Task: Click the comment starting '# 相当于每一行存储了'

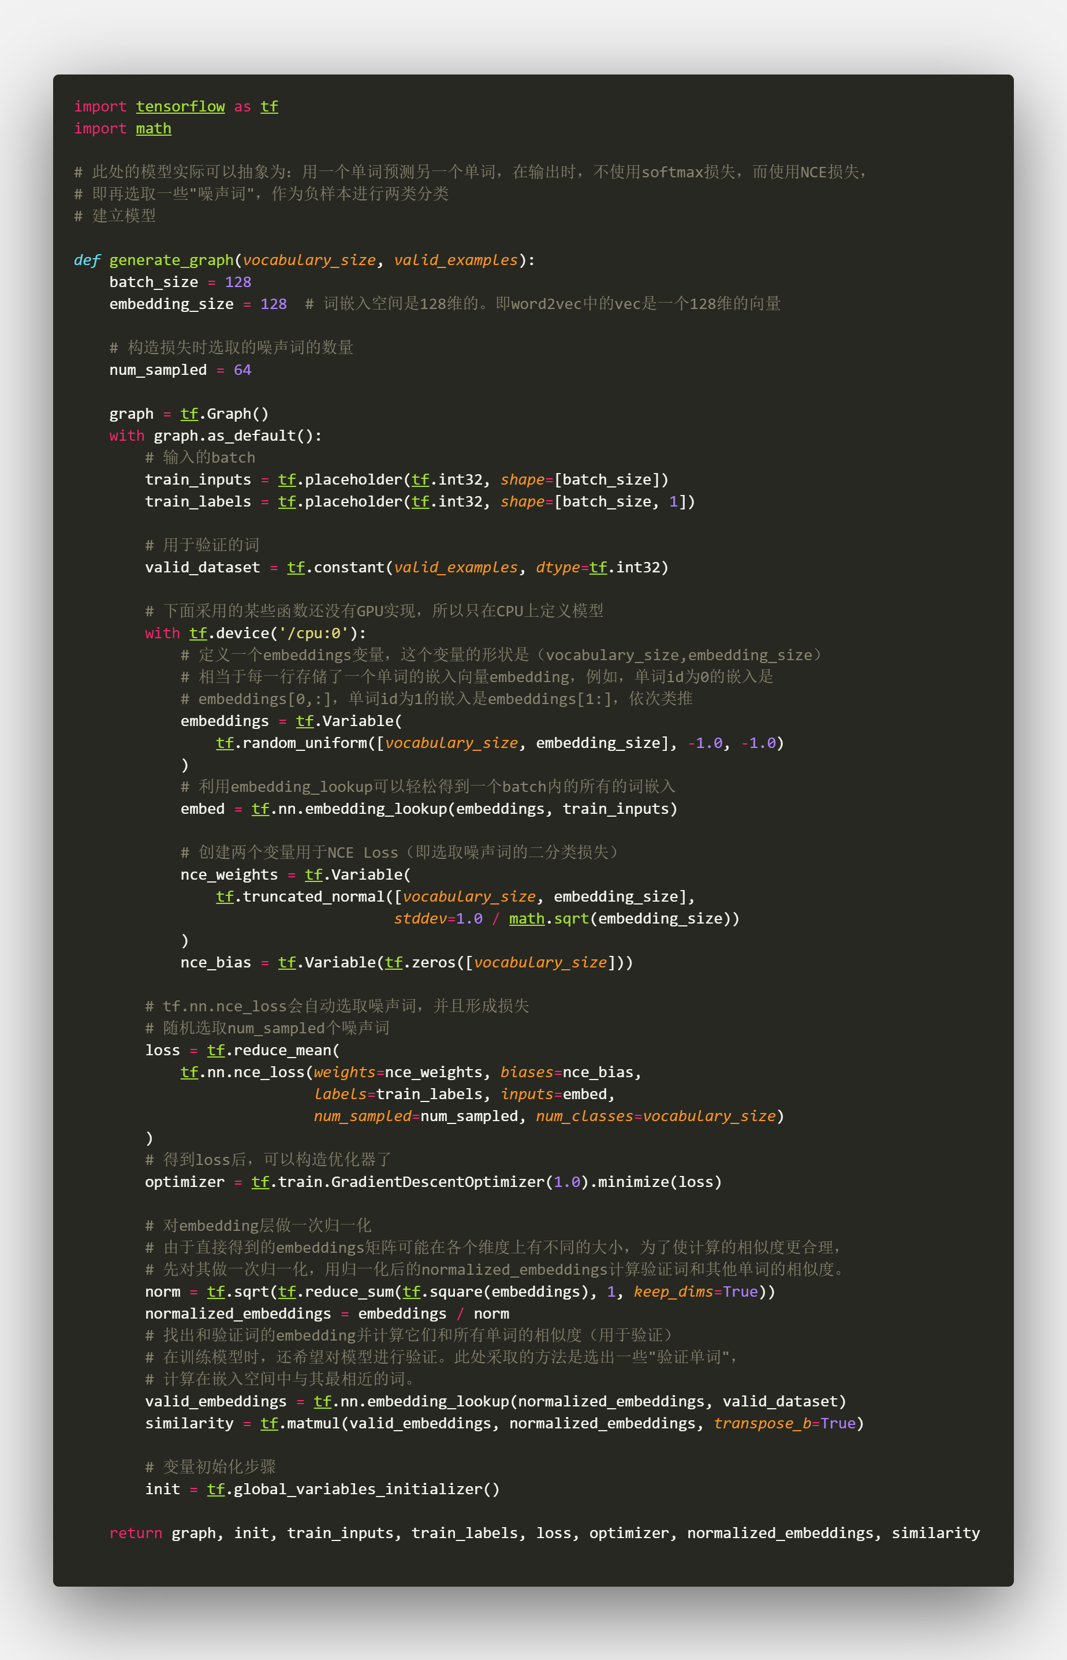Action: 477,677
